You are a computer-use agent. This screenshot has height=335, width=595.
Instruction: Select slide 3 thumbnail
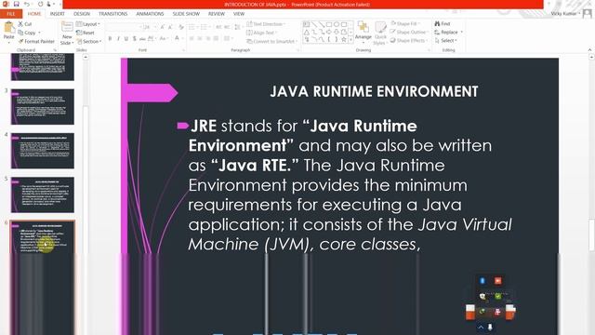click(x=43, y=107)
